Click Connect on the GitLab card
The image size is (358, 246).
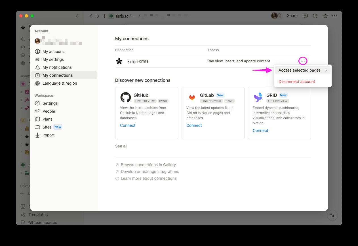tap(194, 125)
